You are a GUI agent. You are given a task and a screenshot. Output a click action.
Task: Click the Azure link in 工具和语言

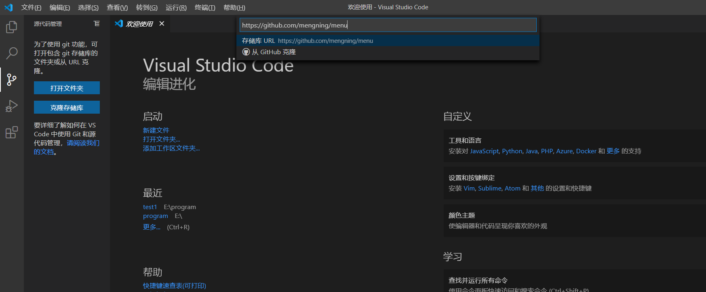[565, 151]
